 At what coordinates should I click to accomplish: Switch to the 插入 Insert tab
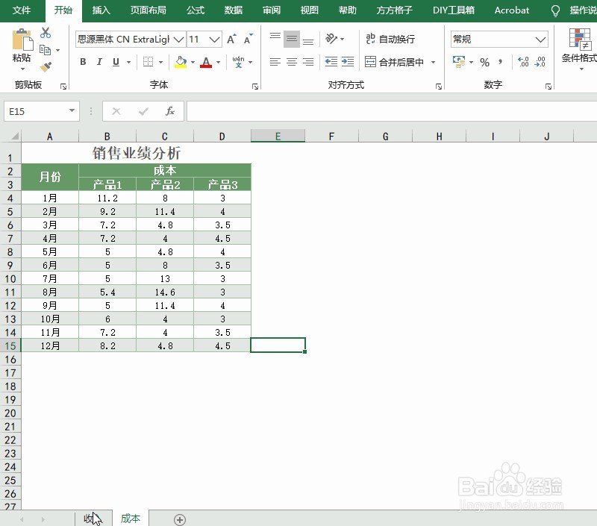coord(101,10)
